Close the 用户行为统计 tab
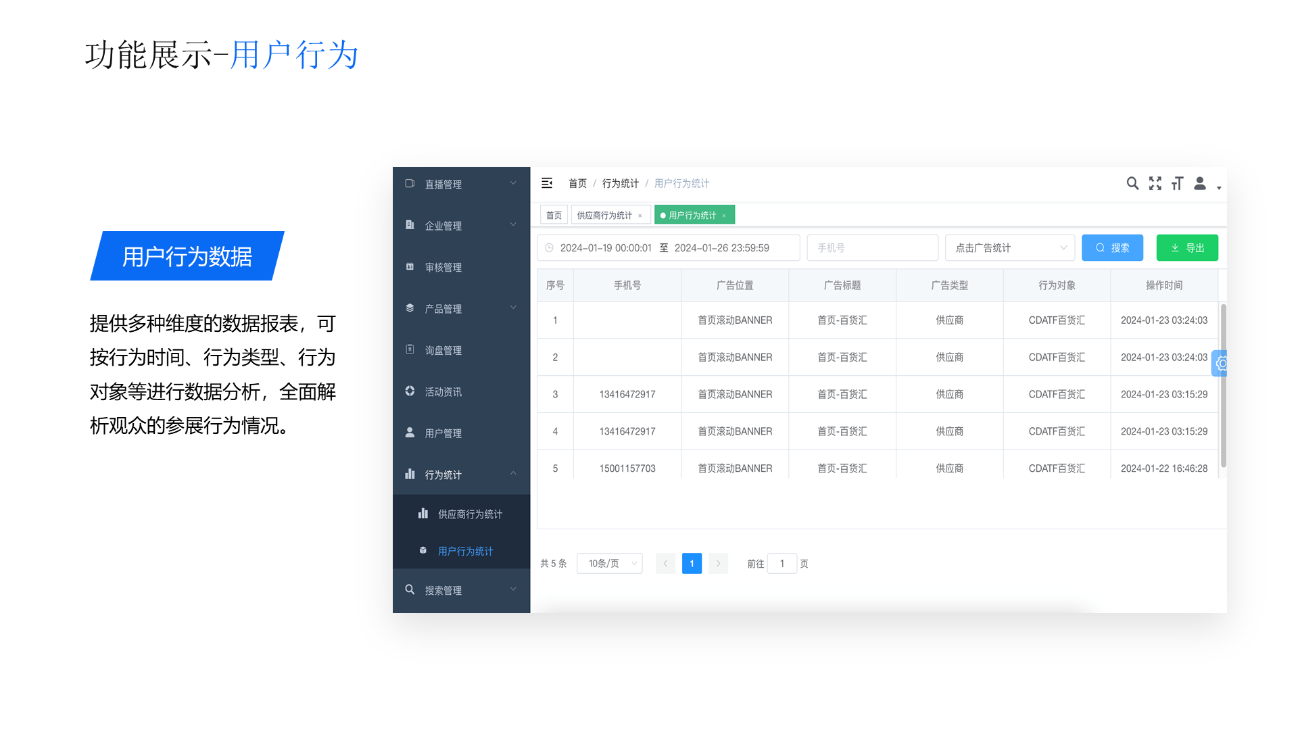The height and width of the screenshot is (730, 1298). click(x=723, y=215)
